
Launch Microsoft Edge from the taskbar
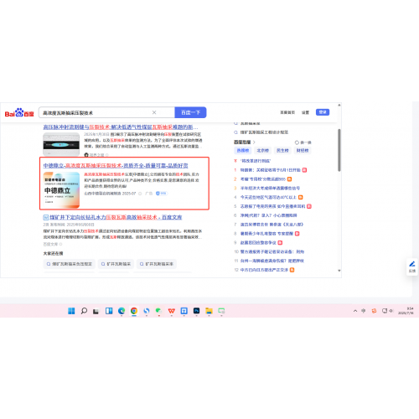click(x=122, y=311)
